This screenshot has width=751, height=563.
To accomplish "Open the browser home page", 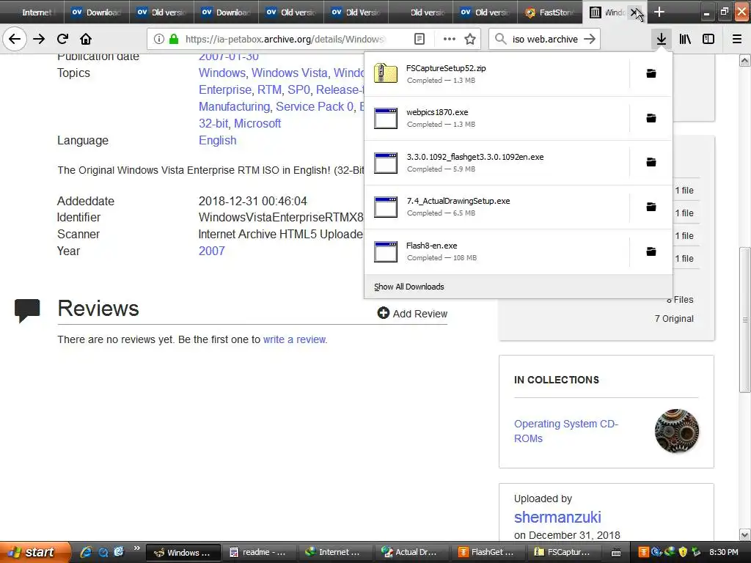I will 86,39.
